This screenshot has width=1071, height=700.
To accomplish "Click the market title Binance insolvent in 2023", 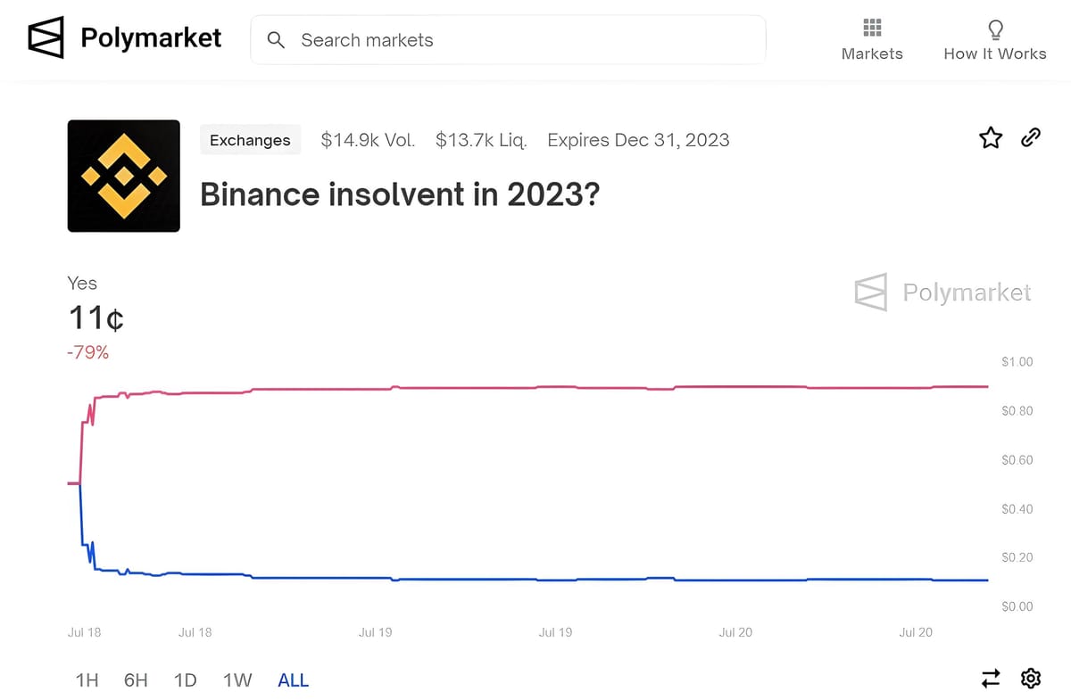I will point(401,194).
